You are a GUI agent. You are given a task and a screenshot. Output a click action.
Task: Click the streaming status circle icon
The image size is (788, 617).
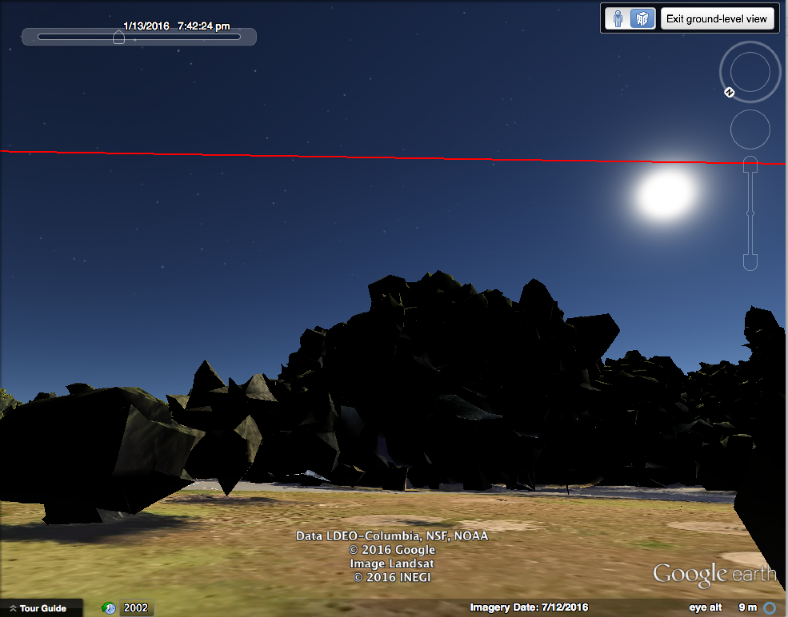[769, 608]
